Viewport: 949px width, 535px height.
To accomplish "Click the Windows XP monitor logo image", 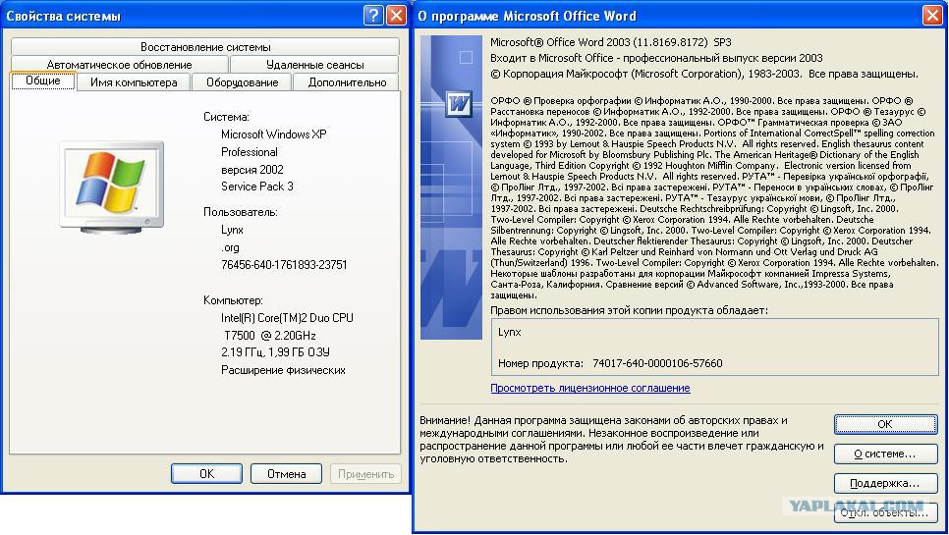I will pyautogui.click(x=113, y=187).
